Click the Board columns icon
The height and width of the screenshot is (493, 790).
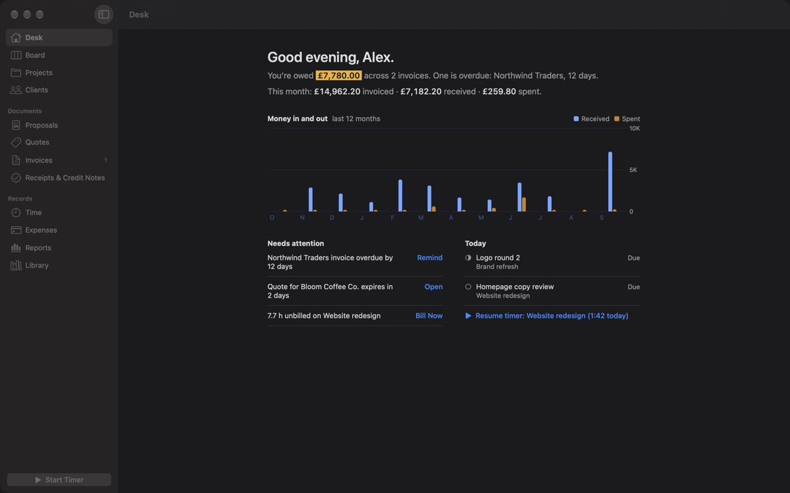tap(16, 55)
